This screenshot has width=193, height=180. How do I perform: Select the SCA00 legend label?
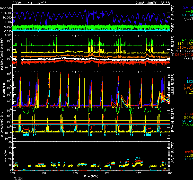coord(187,125)
